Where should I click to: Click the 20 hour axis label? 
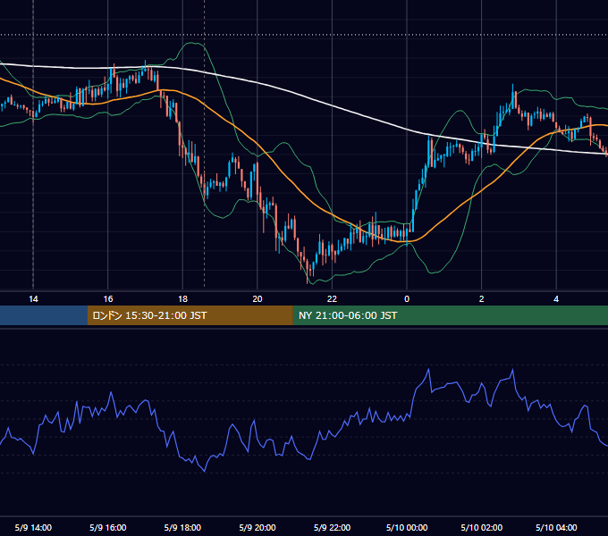click(258, 299)
